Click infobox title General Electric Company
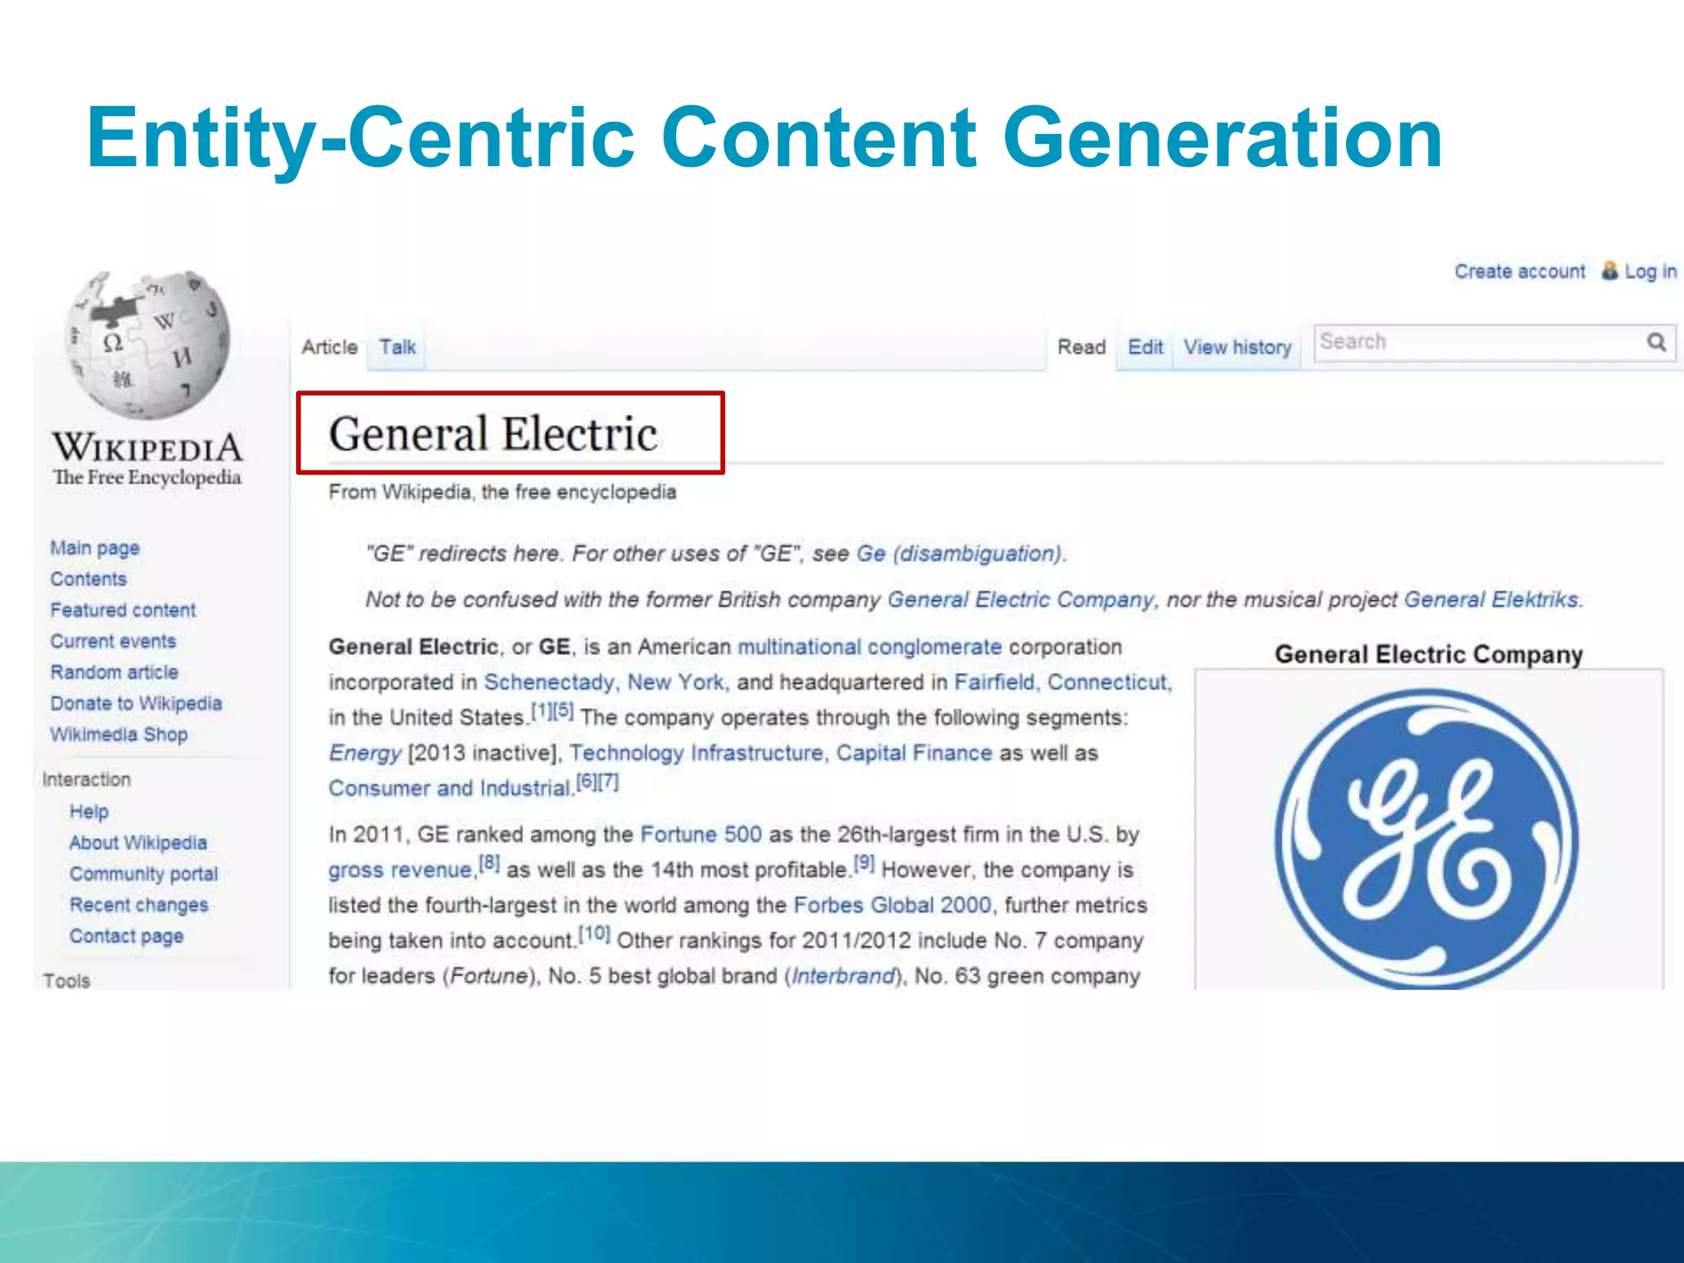 click(x=1428, y=655)
